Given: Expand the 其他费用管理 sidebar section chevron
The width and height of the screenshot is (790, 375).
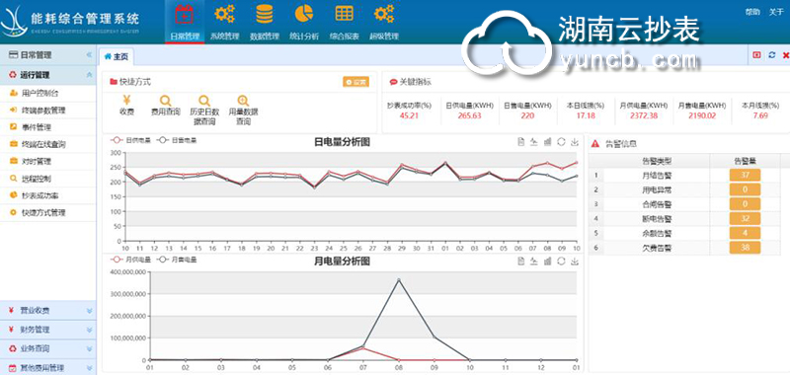Looking at the screenshot, I should 89,368.
